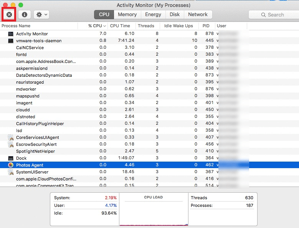Click the Search input field

[275, 15]
